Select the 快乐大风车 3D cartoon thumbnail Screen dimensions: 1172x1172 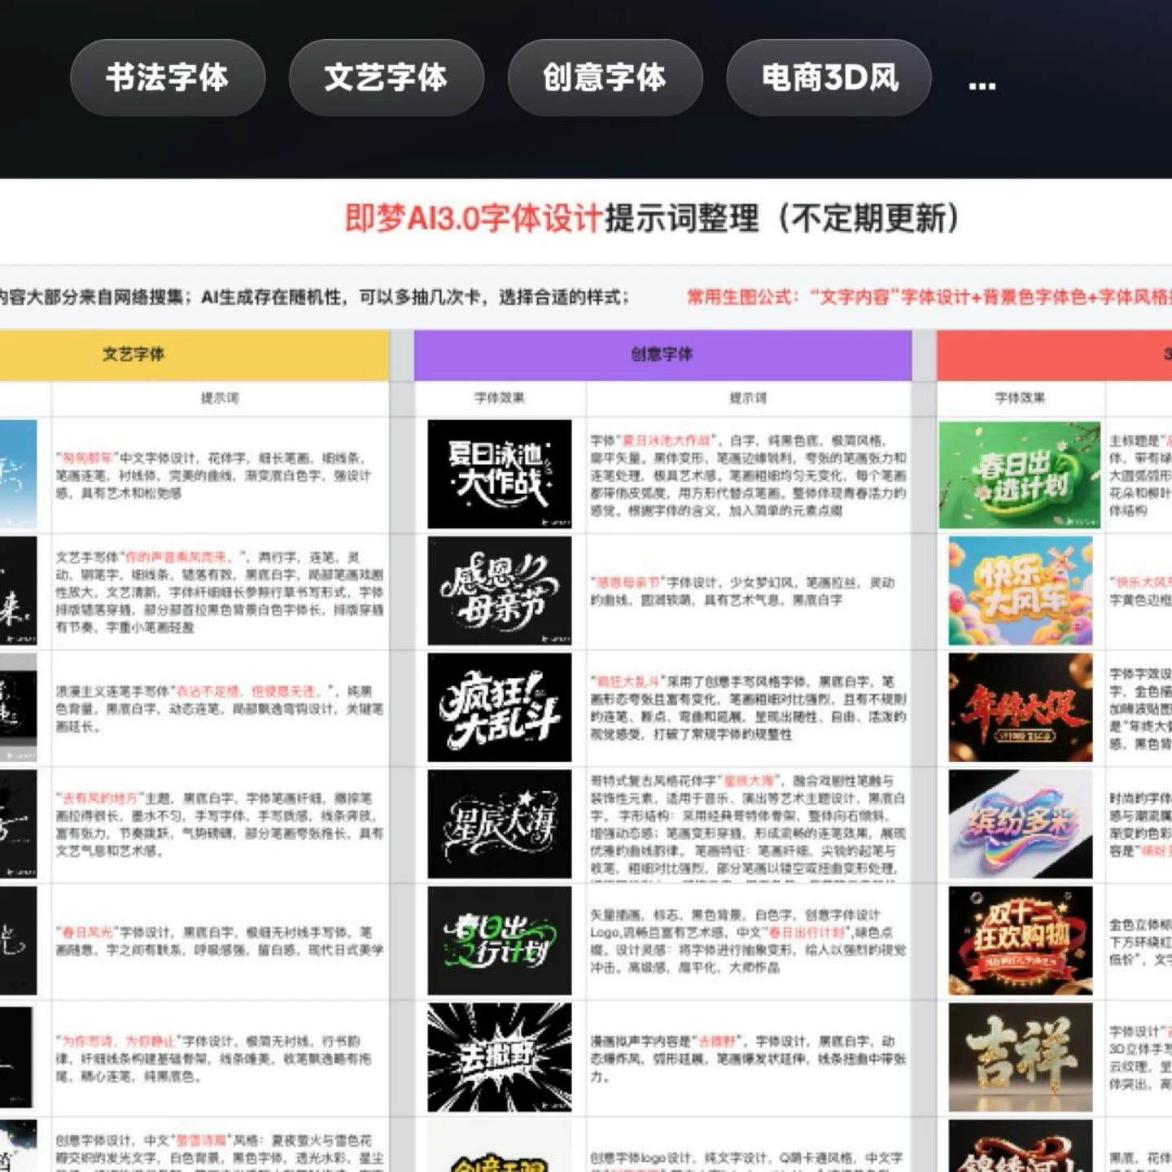(1020, 591)
